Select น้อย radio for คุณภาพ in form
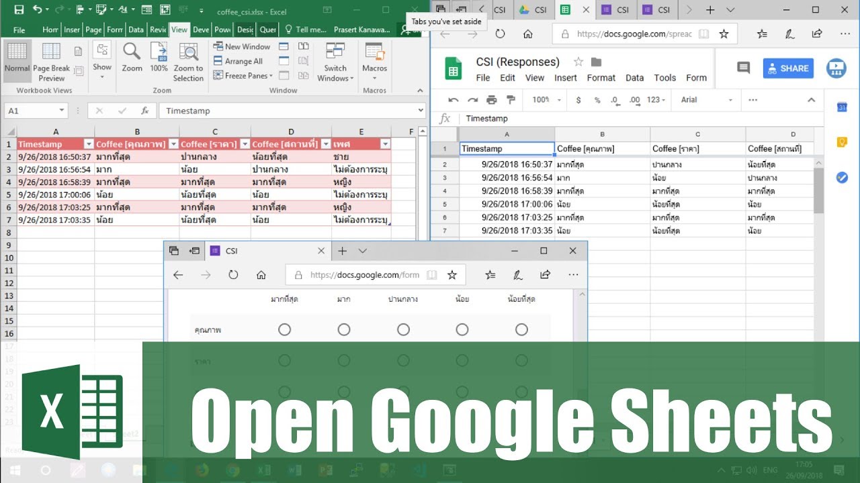 pyautogui.click(x=462, y=329)
